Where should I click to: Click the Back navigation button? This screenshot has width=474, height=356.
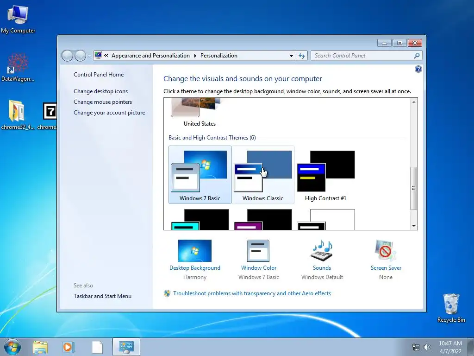(x=67, y=56)
